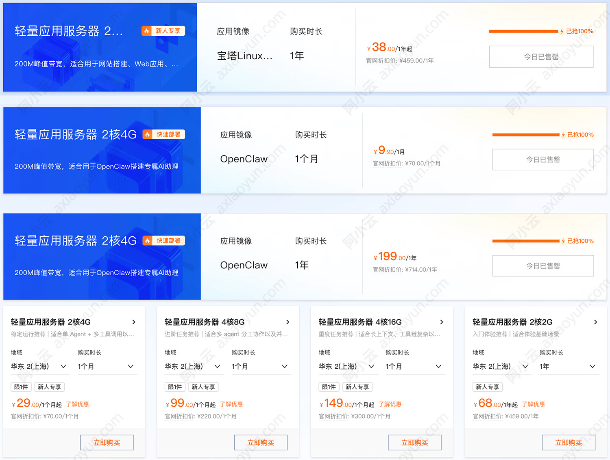
Task: Open the 1年 purchase duration dropdown on 2核2G card
Action: (x=569, y=366)
